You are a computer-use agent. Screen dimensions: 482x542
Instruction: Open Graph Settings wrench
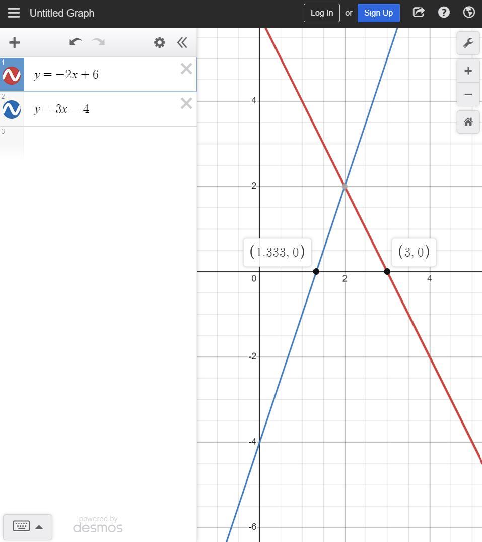(x=468, y=43)
